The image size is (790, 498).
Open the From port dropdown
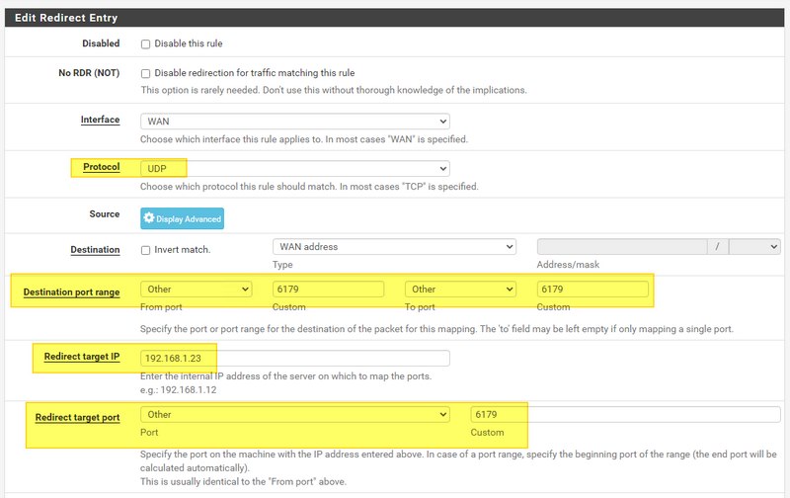pyautogui.click(x=197, y=290)
